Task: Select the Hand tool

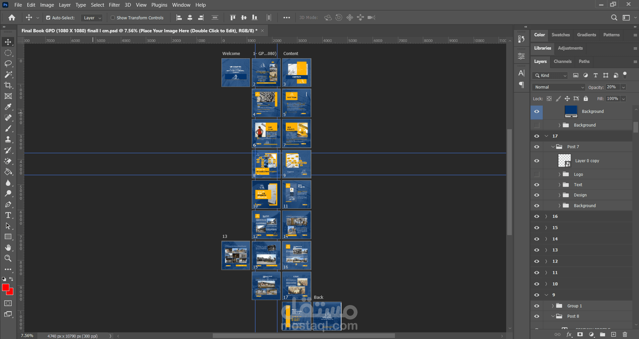Action: 8,247
